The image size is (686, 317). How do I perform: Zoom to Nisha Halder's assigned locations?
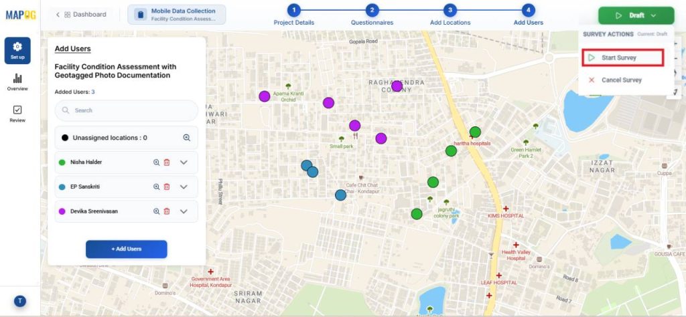(157, 162)
